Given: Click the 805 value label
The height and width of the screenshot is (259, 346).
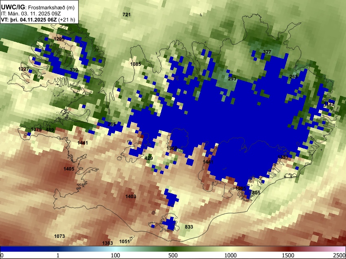Looking at the screenshot, I should (256, 193).
